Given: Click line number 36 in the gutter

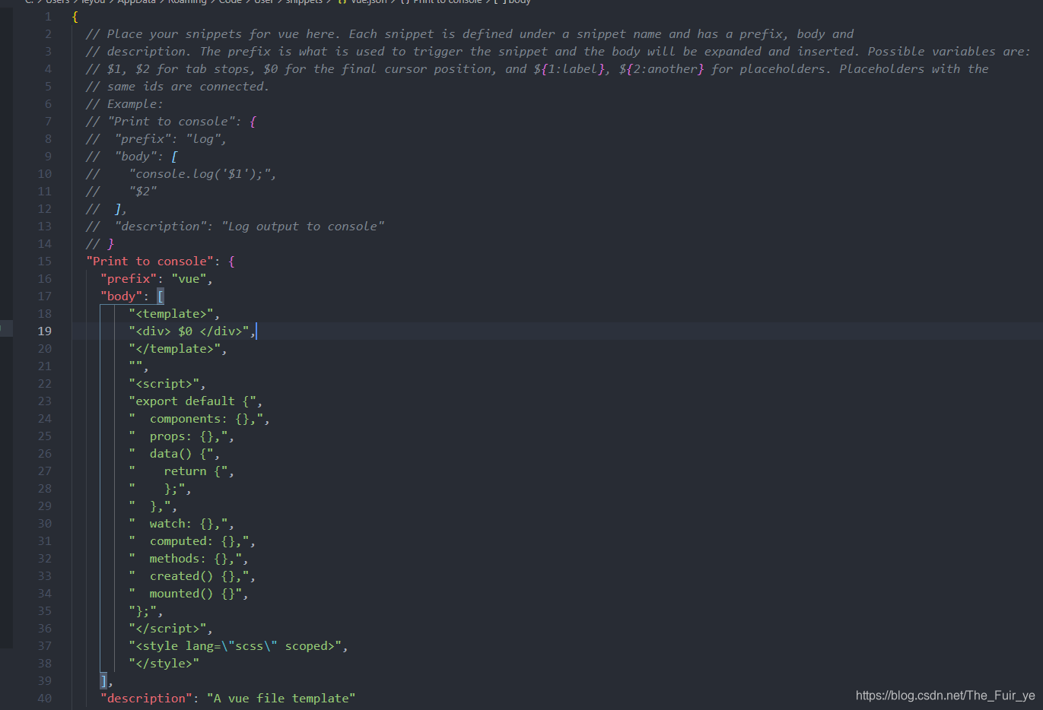Looking at the screenshot, I should pyautogui.click(x=45, y=629).
